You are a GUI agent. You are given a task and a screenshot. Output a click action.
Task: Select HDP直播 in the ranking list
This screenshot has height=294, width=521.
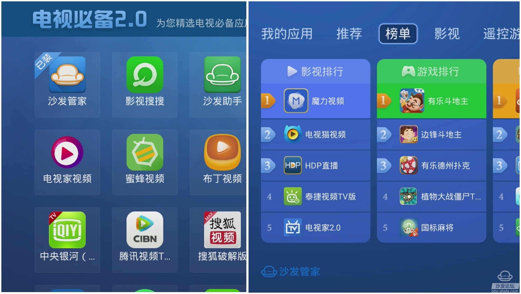(316, 166)
